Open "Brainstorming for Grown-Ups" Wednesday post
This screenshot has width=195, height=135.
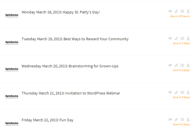pyautogui.click(x=70, y=66)
